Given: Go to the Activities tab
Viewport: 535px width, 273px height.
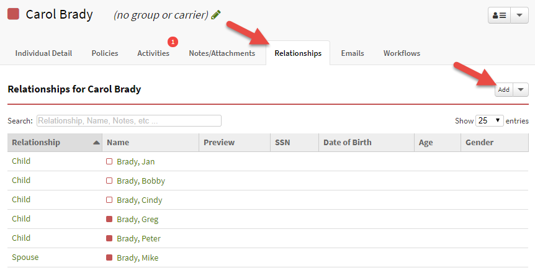Looking at the screenshot, I should (x=153, y=53).
